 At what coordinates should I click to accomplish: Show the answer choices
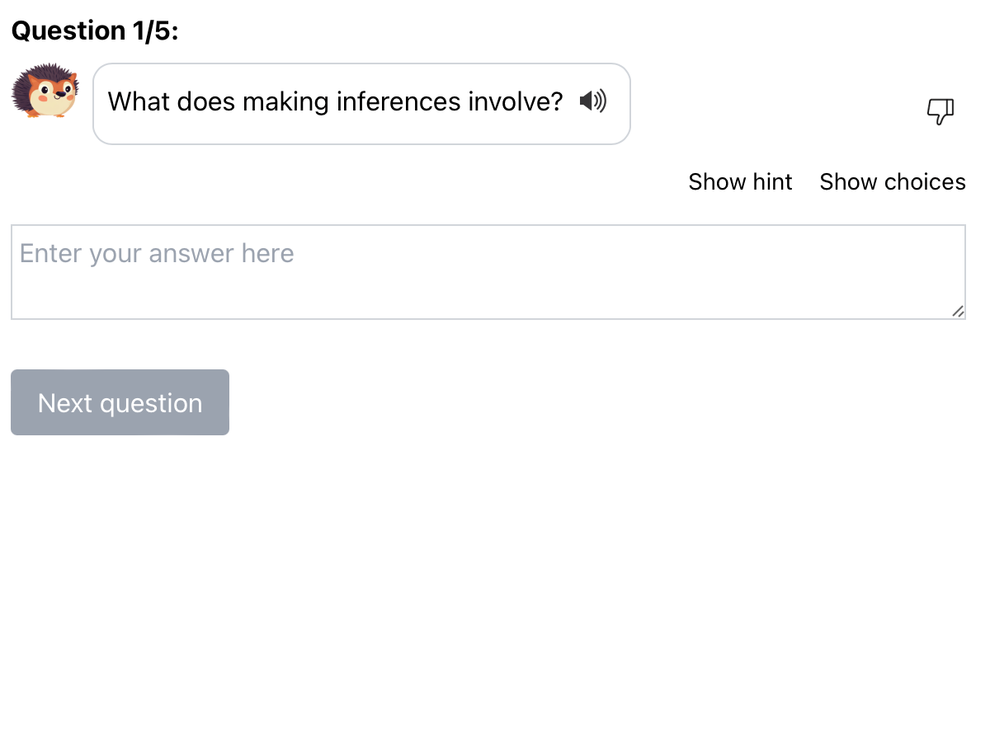[x=892, y=181]
